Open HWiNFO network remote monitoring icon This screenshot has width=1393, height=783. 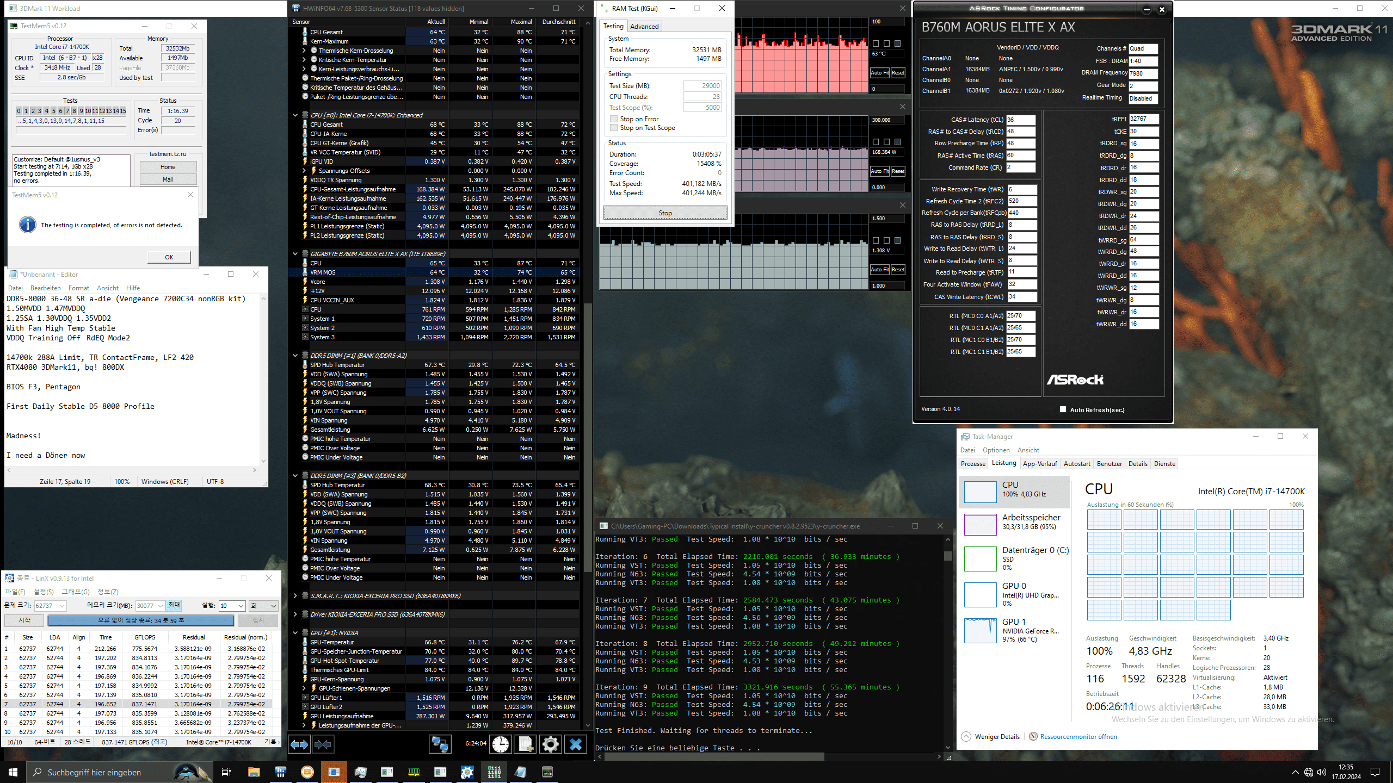[440, 744]
